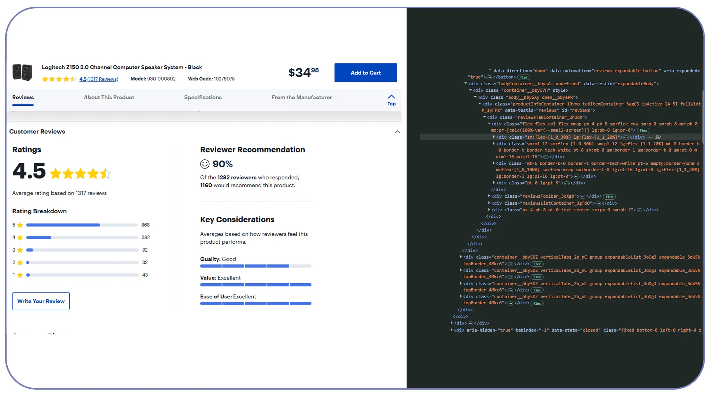Click the star next to 2 rating
The width and height of the screenshot is (710, 396).
tap(20, 263)
